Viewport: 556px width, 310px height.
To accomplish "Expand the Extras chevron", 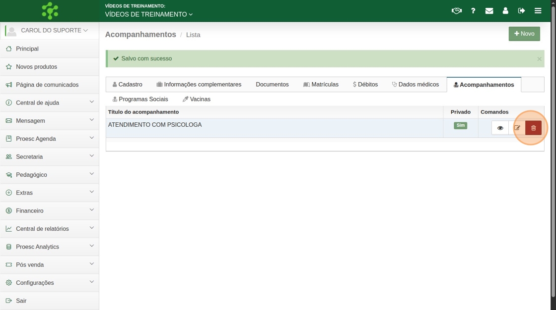I will (x=91, y=192).
